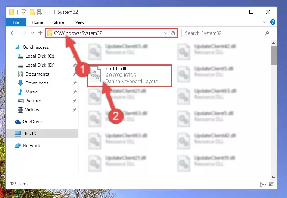Screen dimensions: 287x198
Task: Switch to Large icons view in status bar
Action: click(271, 185)
